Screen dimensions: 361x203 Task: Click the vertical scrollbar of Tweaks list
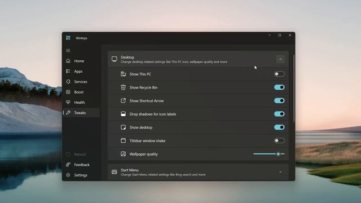click(294, 89)
